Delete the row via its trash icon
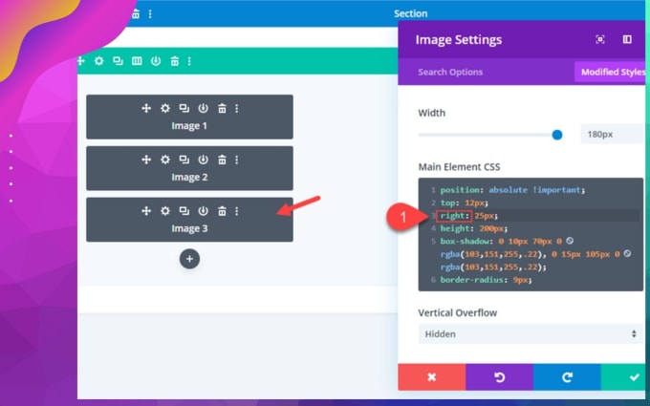The image size is (650, 406). pyautogui.click(x=175, y=61)
